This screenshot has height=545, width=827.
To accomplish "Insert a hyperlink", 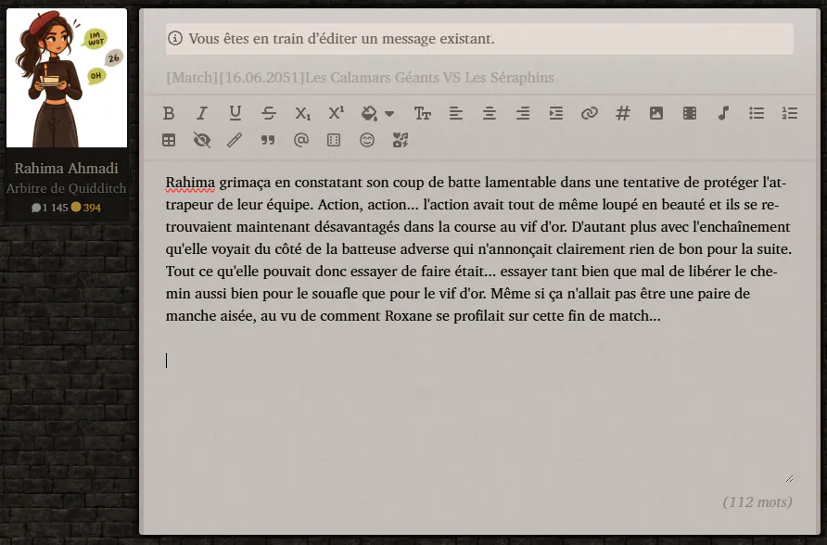I will (x=589, y=113).
